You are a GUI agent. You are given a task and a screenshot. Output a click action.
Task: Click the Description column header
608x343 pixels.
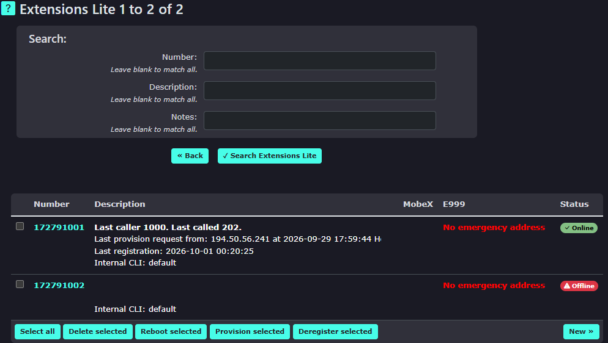pos(120,204)
